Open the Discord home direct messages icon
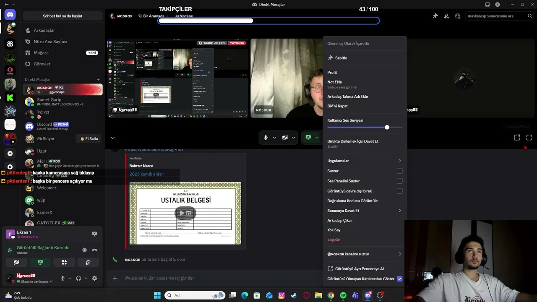Screen dimensions: 537x302 pyautogui.click(x=10, y=15)
